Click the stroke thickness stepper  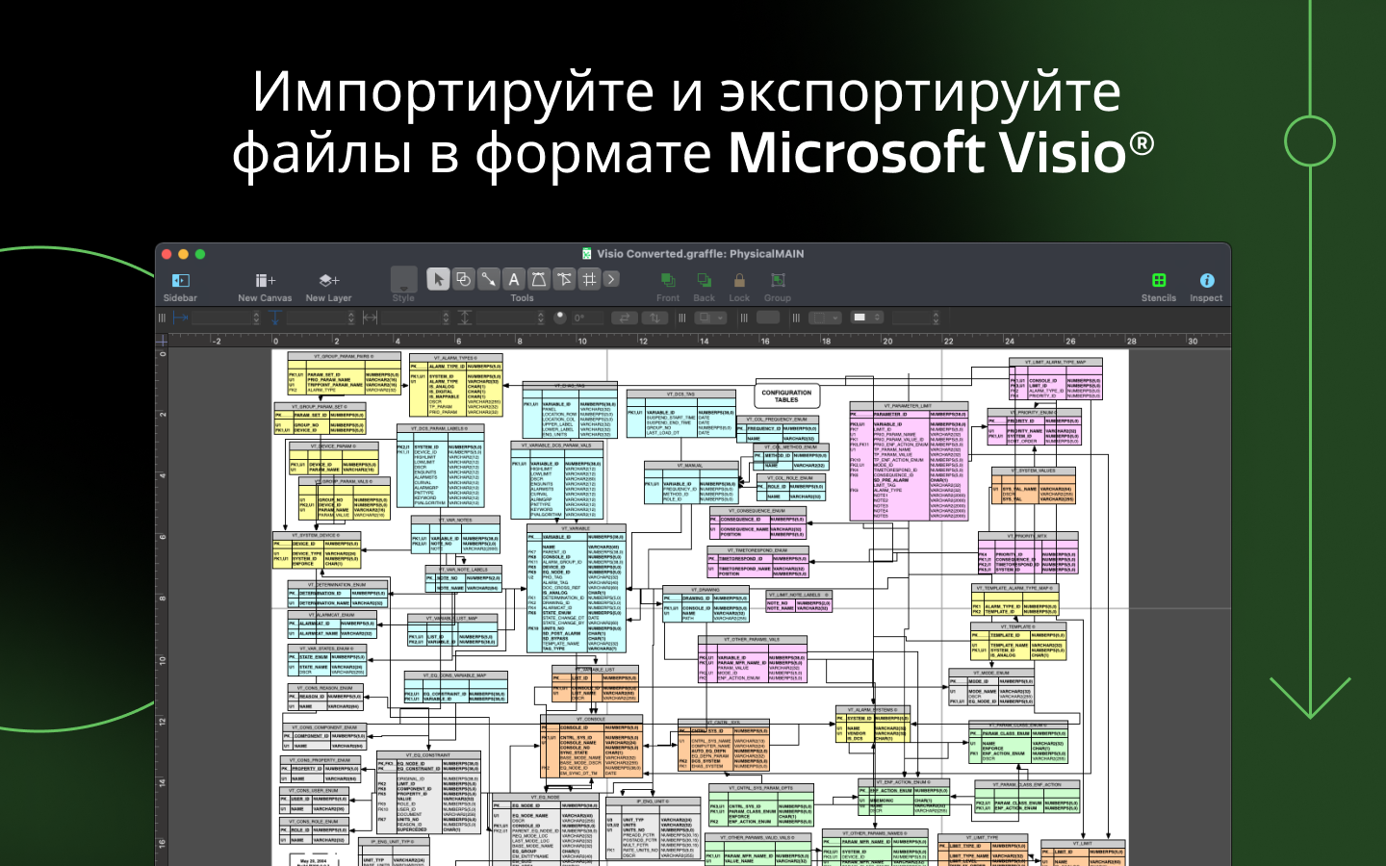tap(936, 318)
